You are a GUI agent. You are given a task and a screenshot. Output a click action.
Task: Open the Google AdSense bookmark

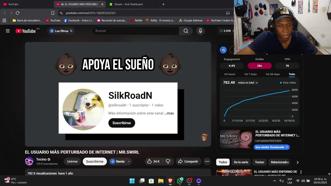[191, 20]
